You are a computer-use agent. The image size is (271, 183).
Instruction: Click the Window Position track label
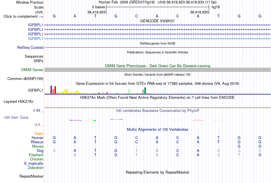click(x=30, y=2)
